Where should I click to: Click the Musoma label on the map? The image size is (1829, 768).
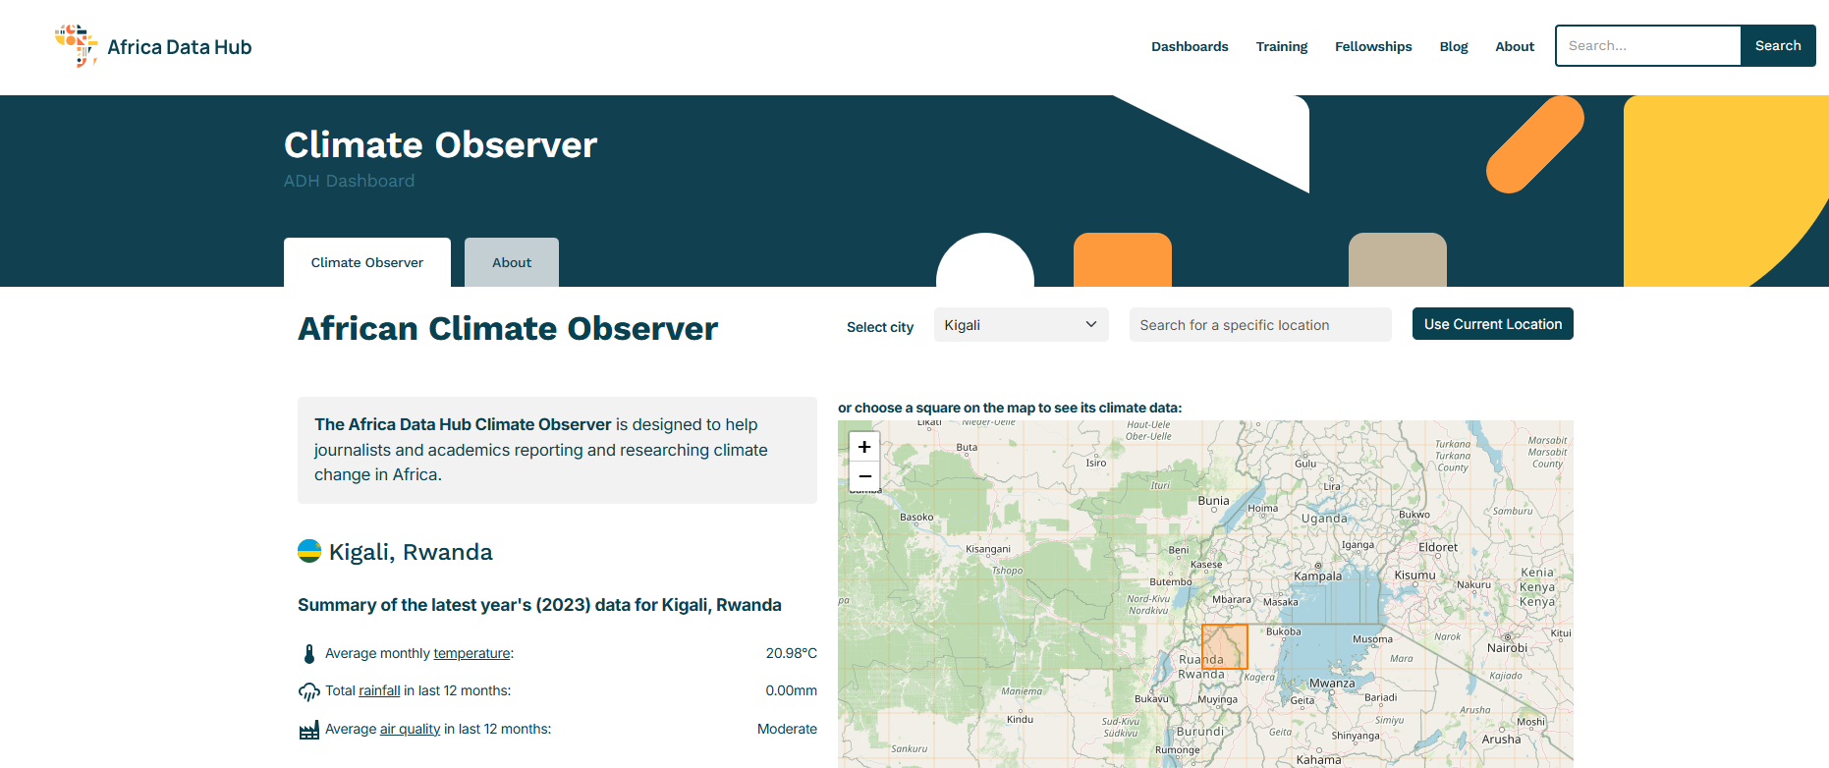click(x=1372, y=639)
